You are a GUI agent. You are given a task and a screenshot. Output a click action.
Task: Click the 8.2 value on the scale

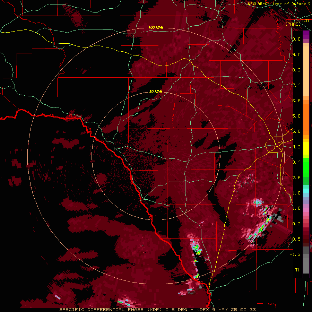tap(296, 70)
